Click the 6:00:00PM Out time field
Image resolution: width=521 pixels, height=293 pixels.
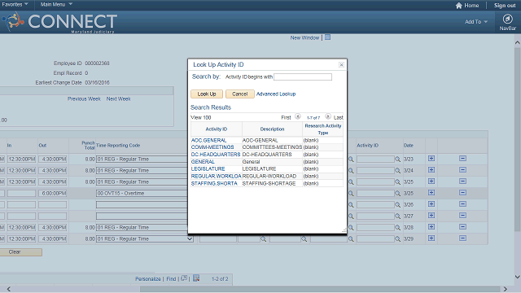tap(52, 194)
